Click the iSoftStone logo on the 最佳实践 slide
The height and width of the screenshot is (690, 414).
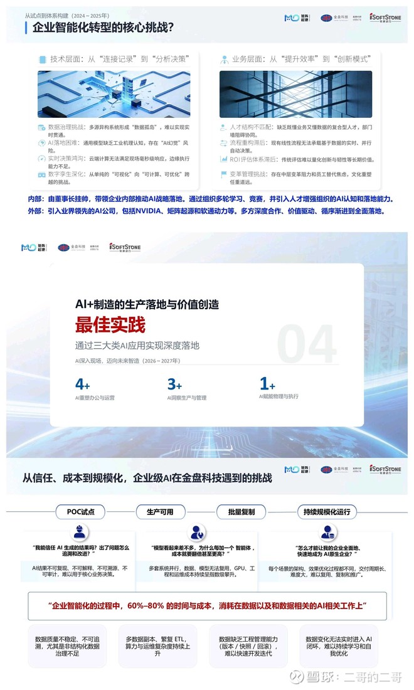(x=125, y=247)
